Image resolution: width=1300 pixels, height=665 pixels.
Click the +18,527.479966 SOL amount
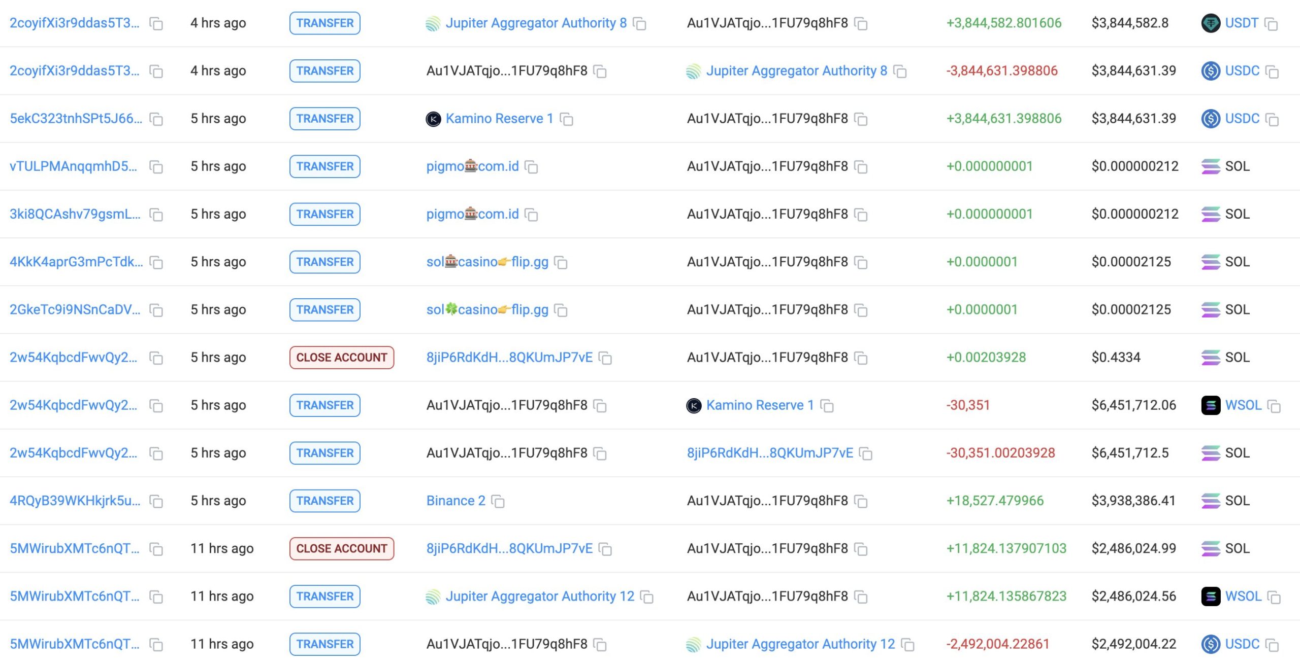tap(994, 501)
